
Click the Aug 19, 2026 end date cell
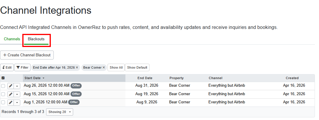coord(147,94)
